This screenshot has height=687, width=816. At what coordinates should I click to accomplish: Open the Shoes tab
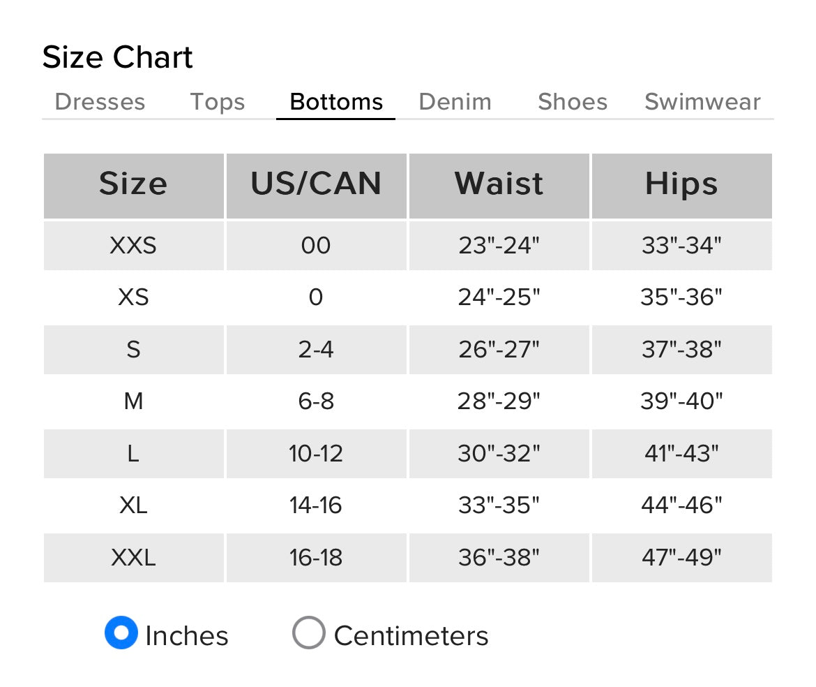click(573, 102)
